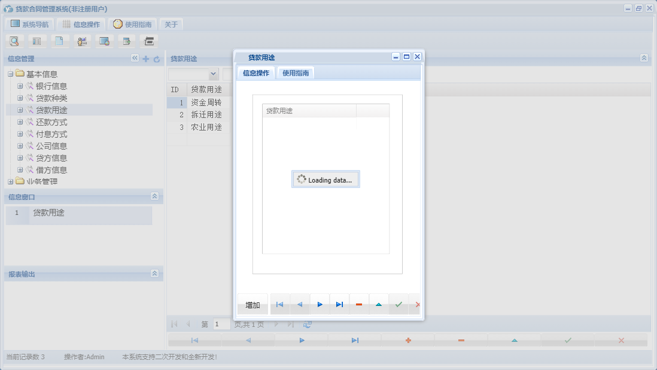Select 贷款用途 in the tree
The width and height of the screenshot is (657, 370).
[x=51, y=110]
